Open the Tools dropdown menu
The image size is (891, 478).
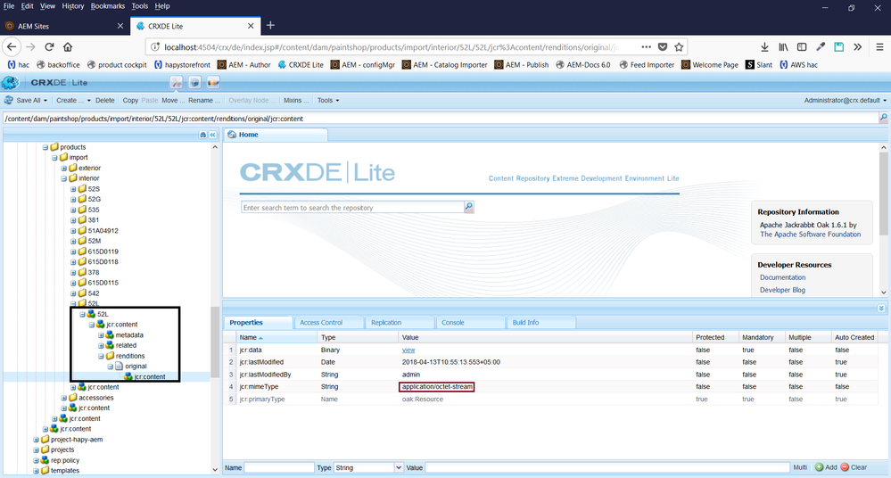[x=328, y=101]
